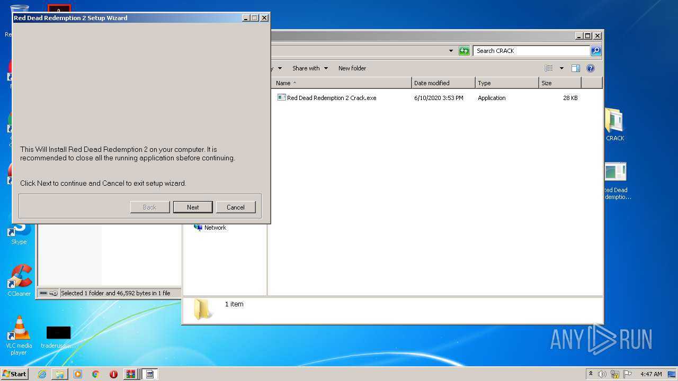Open volume control in system tray
The image size is (678, 381).
point(602,374)
